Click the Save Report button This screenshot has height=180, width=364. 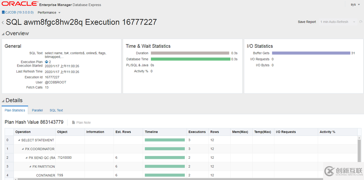(307, 22)
